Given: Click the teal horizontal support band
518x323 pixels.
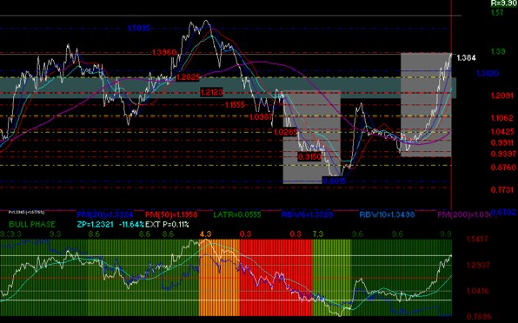Looking at the screenshot, I should click(x=228, y=88).
